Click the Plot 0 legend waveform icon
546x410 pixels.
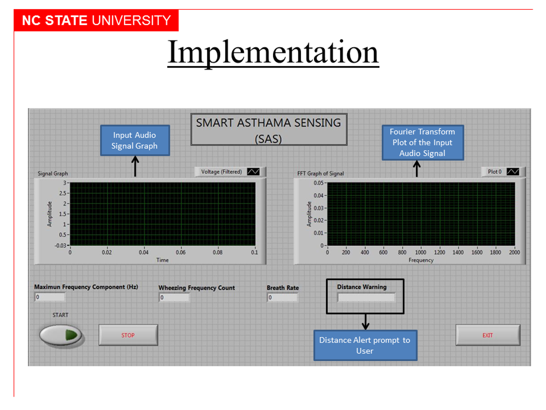pos(513,171)
